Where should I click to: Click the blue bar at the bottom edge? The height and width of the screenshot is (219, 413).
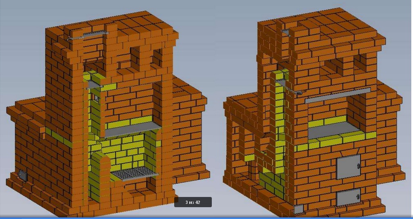click(206, 217)
